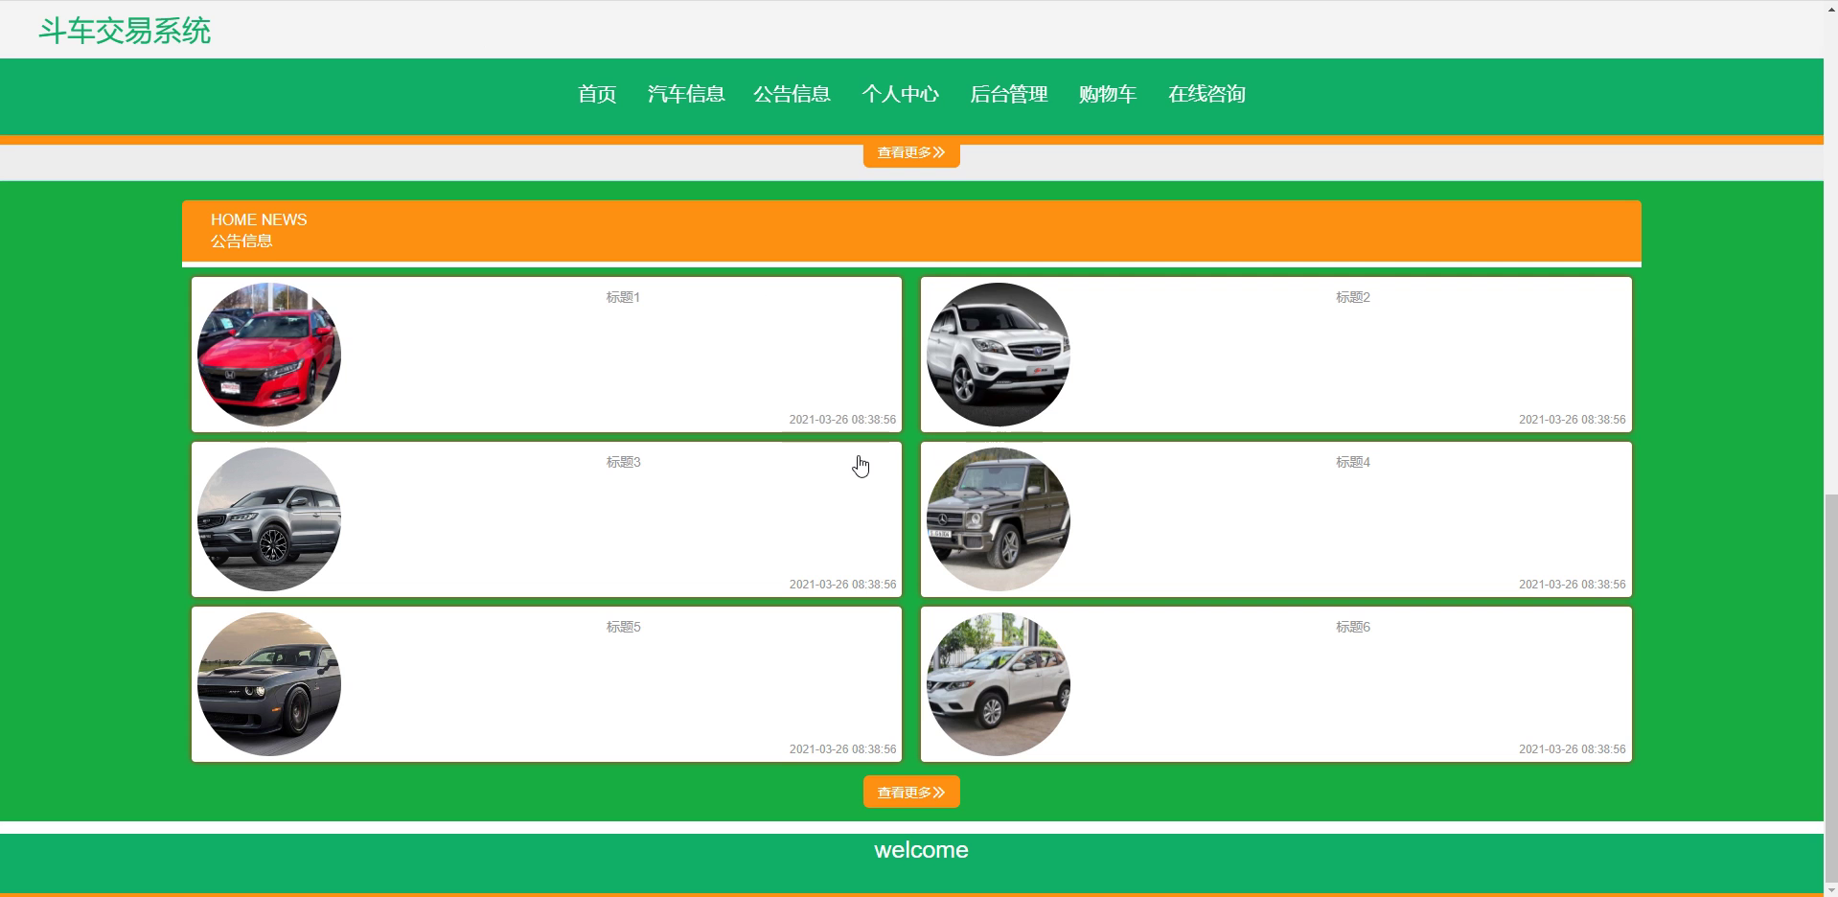The width and height of the screenshot is (1838, 897).
Task: Click the timestamp on 标题1 card
Action: pyautogui.click(x=842, y=420)
